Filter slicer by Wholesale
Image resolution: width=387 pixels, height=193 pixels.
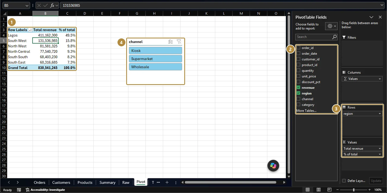pyautogui.click(x=156, y=67)
